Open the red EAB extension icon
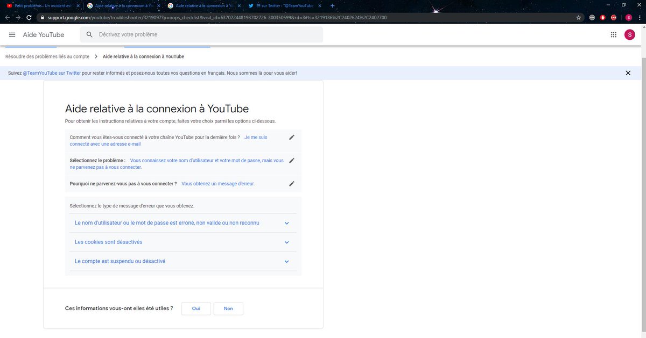The image size is (646, 338). tap(614, 17)
